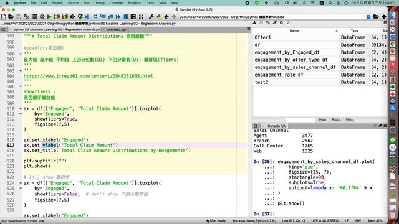
Task: Click conda base Python status entry
Action: click(254, 221)
